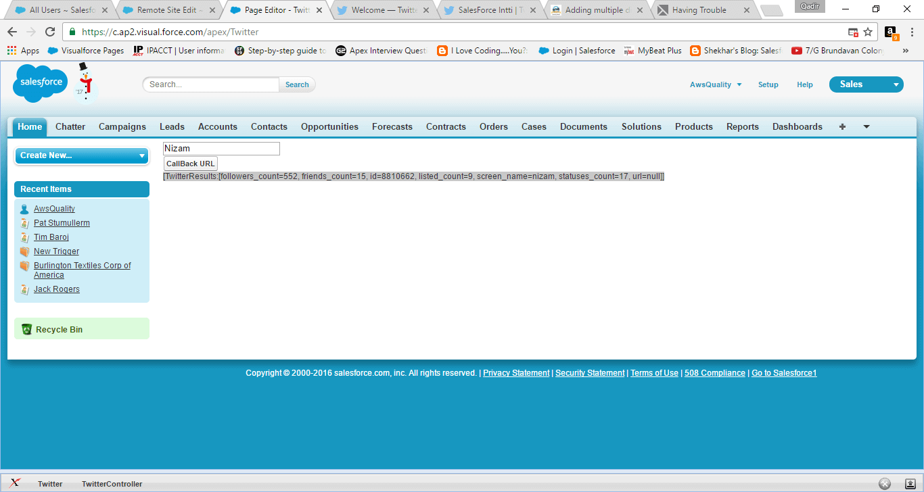The image size is (924, 492).
Task: Click the contact icon beside Jack Rogers
Action: [x=26, y=289]
